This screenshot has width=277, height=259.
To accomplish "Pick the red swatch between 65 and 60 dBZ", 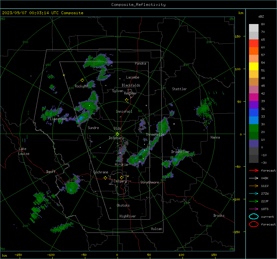I will 254,43.
